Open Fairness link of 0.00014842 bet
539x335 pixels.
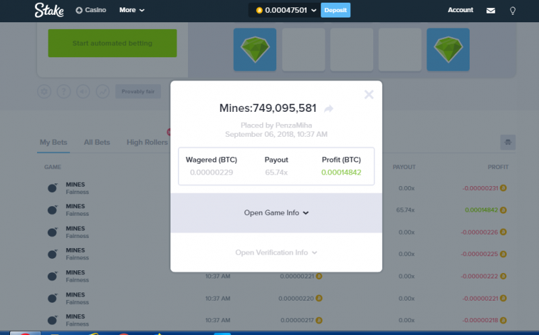click(x=77, y=214)
